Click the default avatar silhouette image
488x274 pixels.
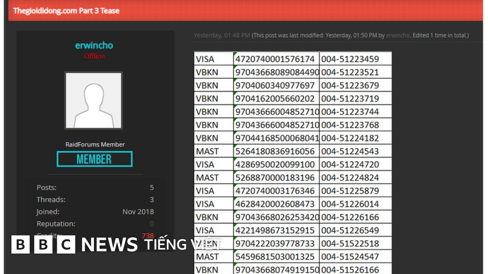pos(93,100)
